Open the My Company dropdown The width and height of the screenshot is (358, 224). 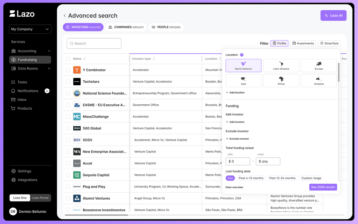pos(30,29)
